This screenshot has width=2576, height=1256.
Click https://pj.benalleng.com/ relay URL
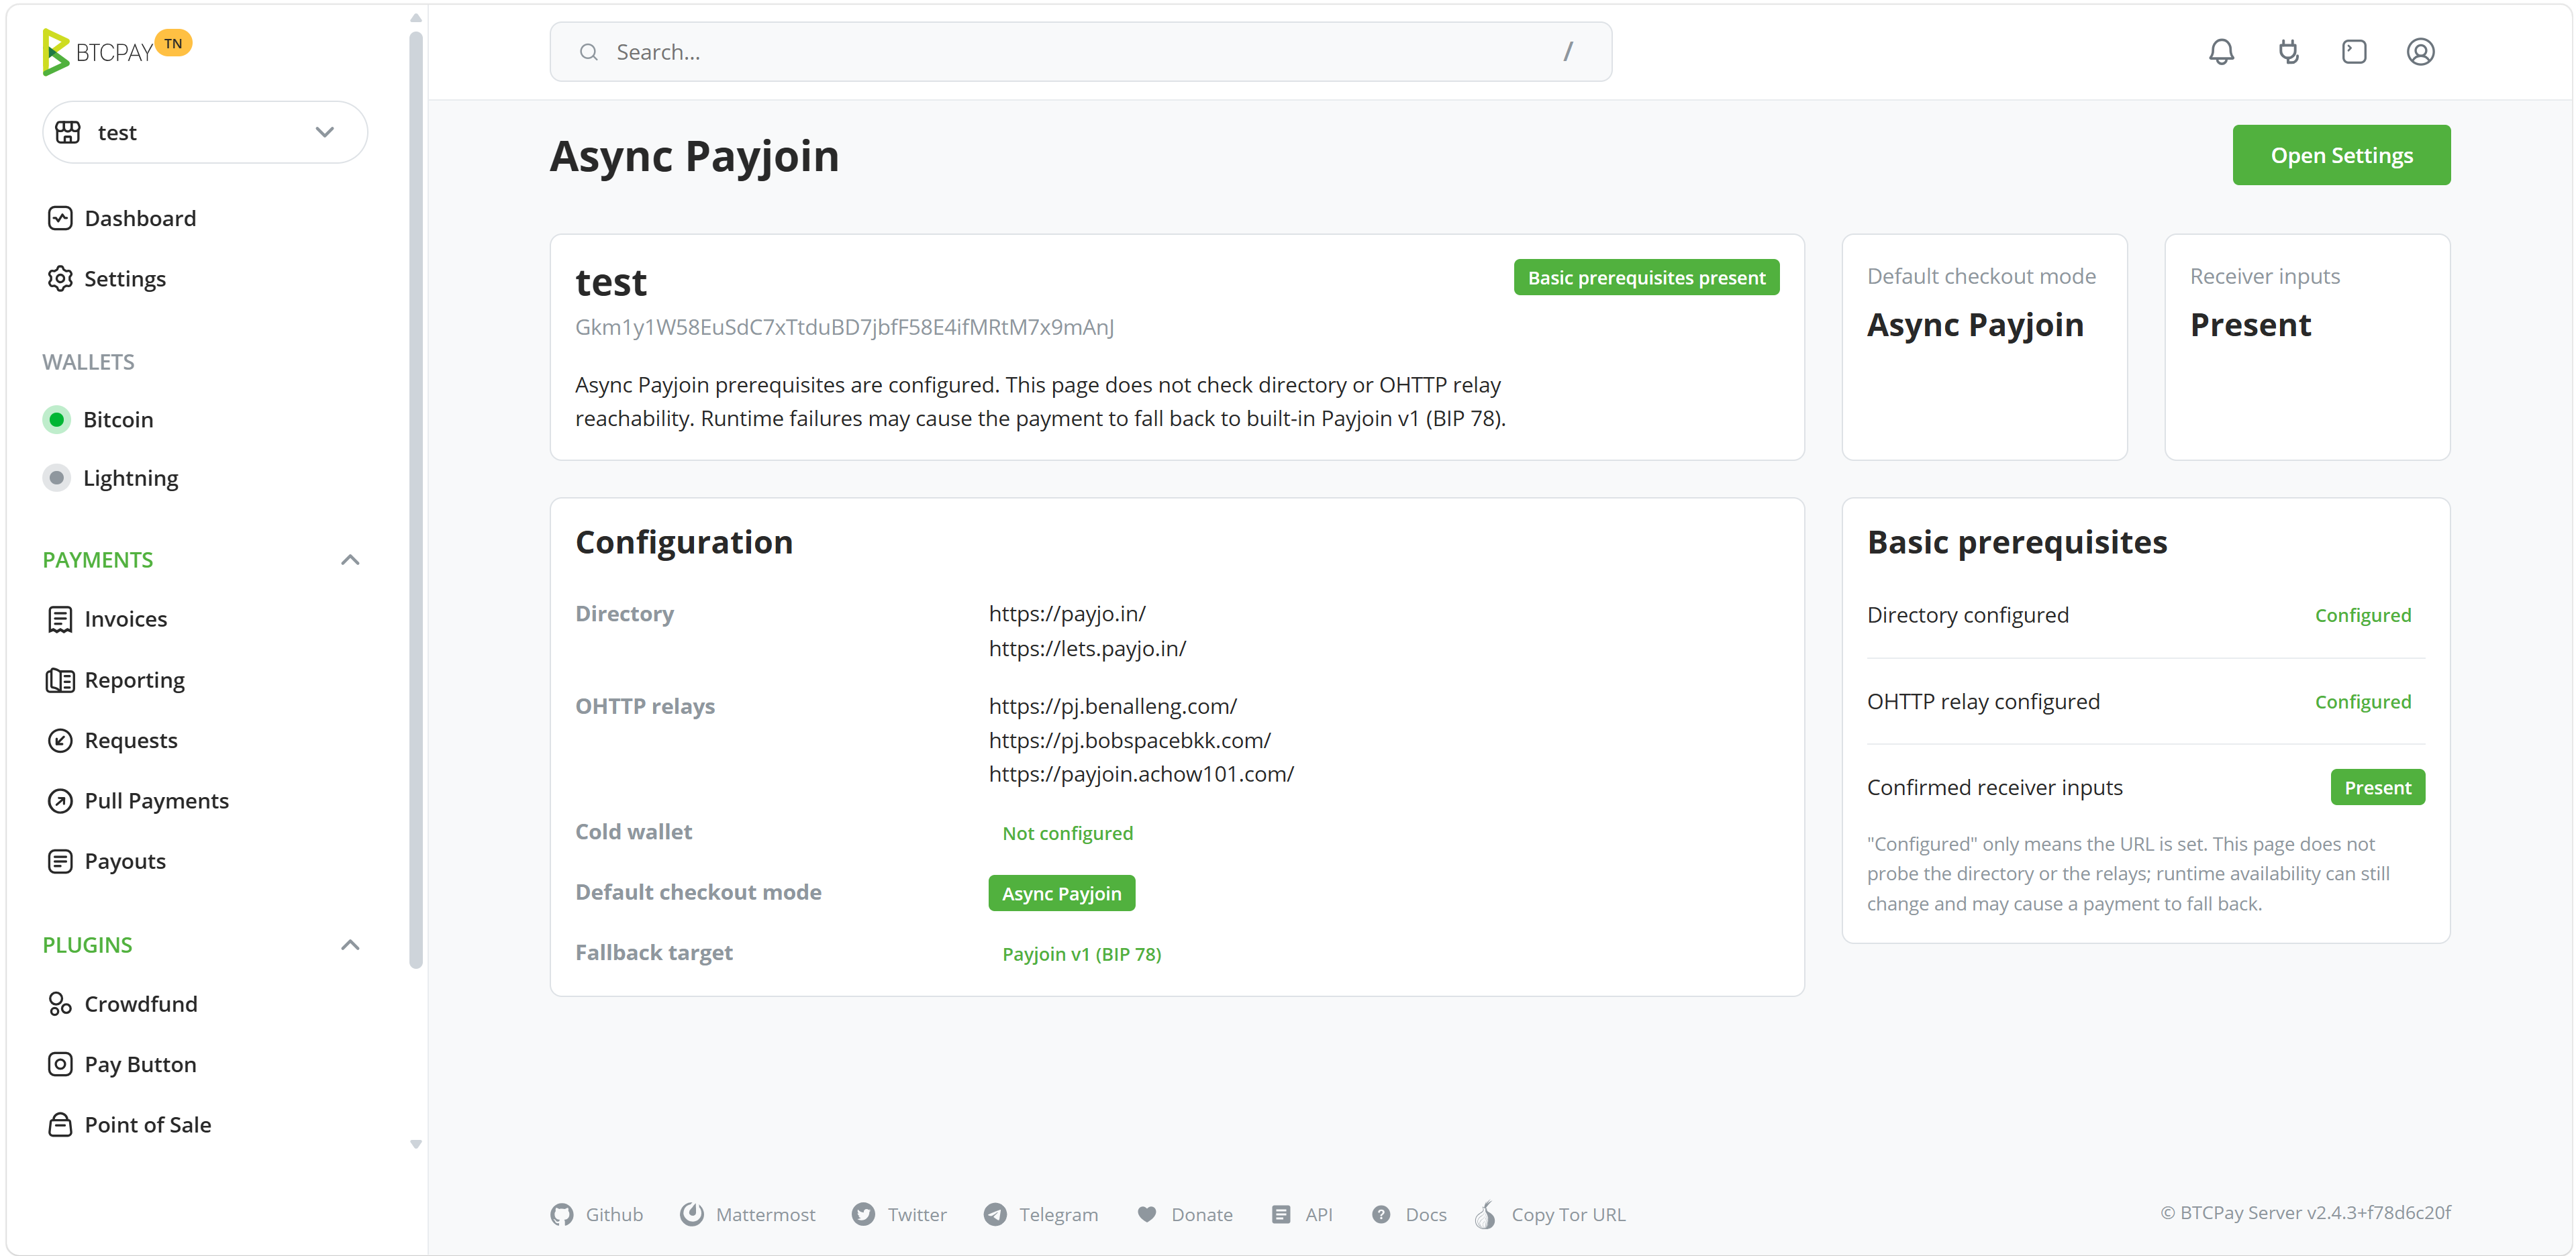click(x=1112, y=706)
